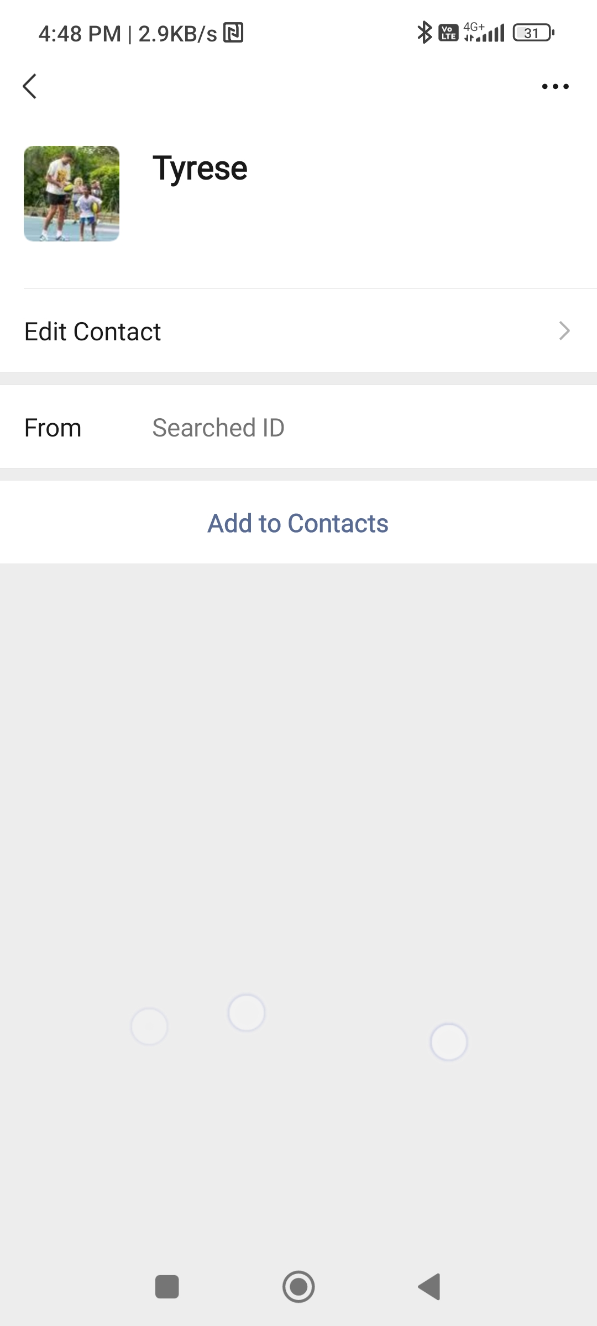Tap the 4:48 PM clock
The height and width of the screenshot is (1326, 597).
80,34
